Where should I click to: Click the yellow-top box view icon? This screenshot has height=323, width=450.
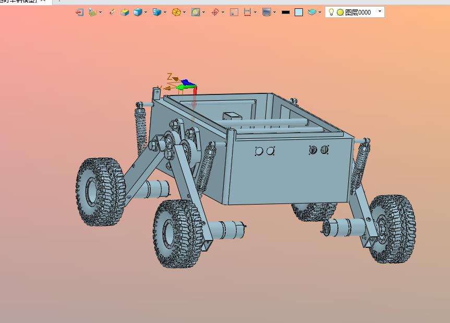point(125,13)
